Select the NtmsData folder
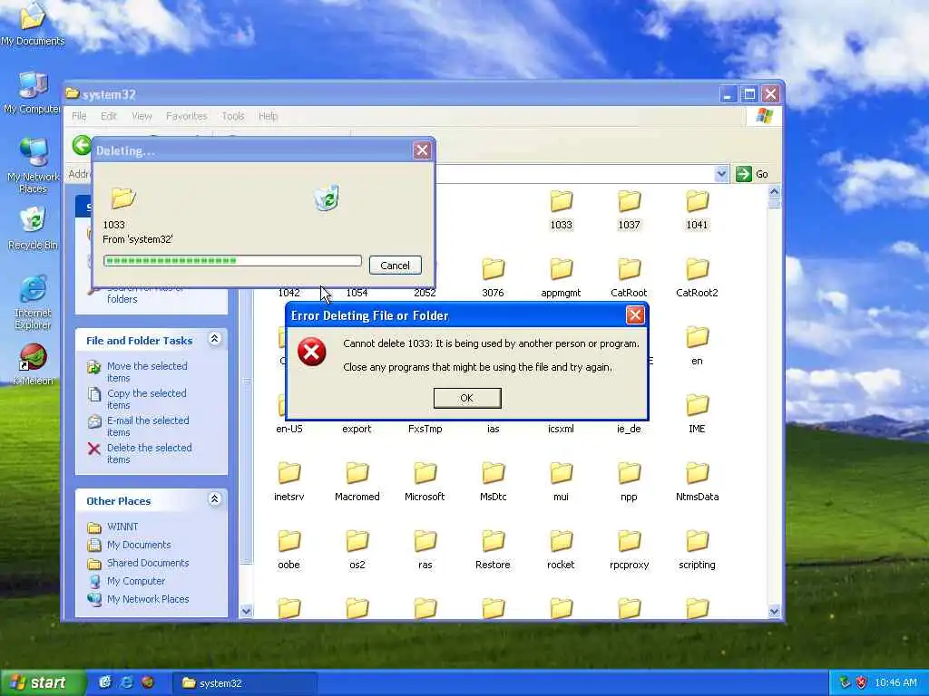The width and height of the screenshot is (929, 696). tap(697, 482)
